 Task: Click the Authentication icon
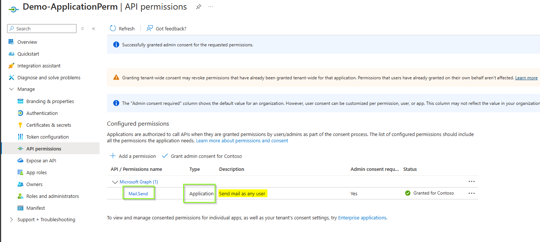tap(20, 113)
